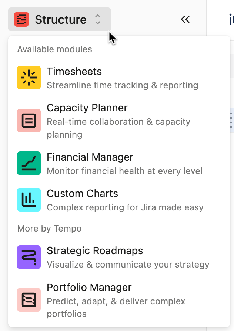
Task: Click the yellow Timesheets module icon
Action: pyautogui.click(x=29, y=78)
